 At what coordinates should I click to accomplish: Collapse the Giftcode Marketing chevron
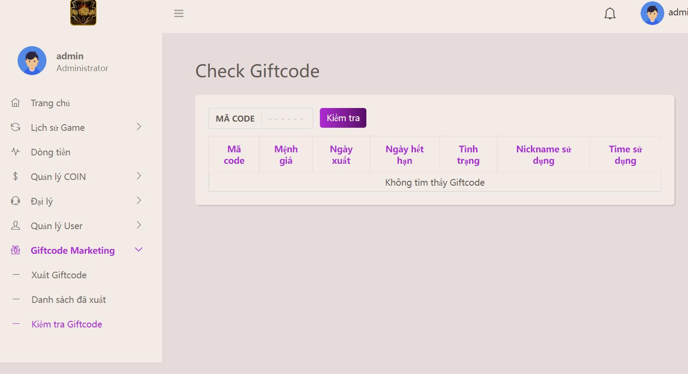(139, 250)
